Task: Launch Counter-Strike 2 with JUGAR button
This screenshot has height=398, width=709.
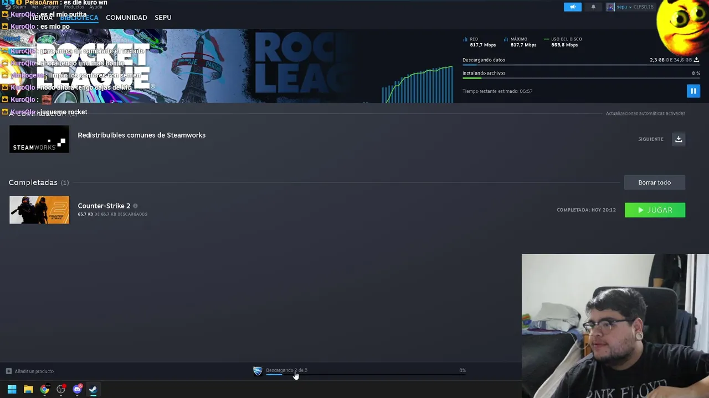Action: coord(655,210)
